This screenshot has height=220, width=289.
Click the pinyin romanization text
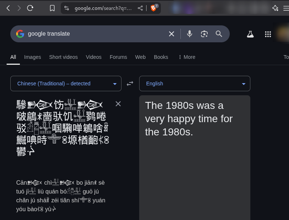point(61,196)
